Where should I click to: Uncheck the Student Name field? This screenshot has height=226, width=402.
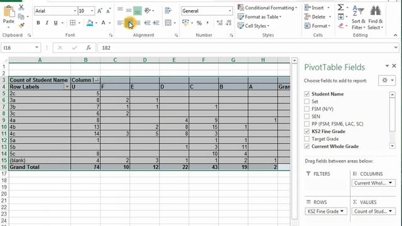pos(307,94)
